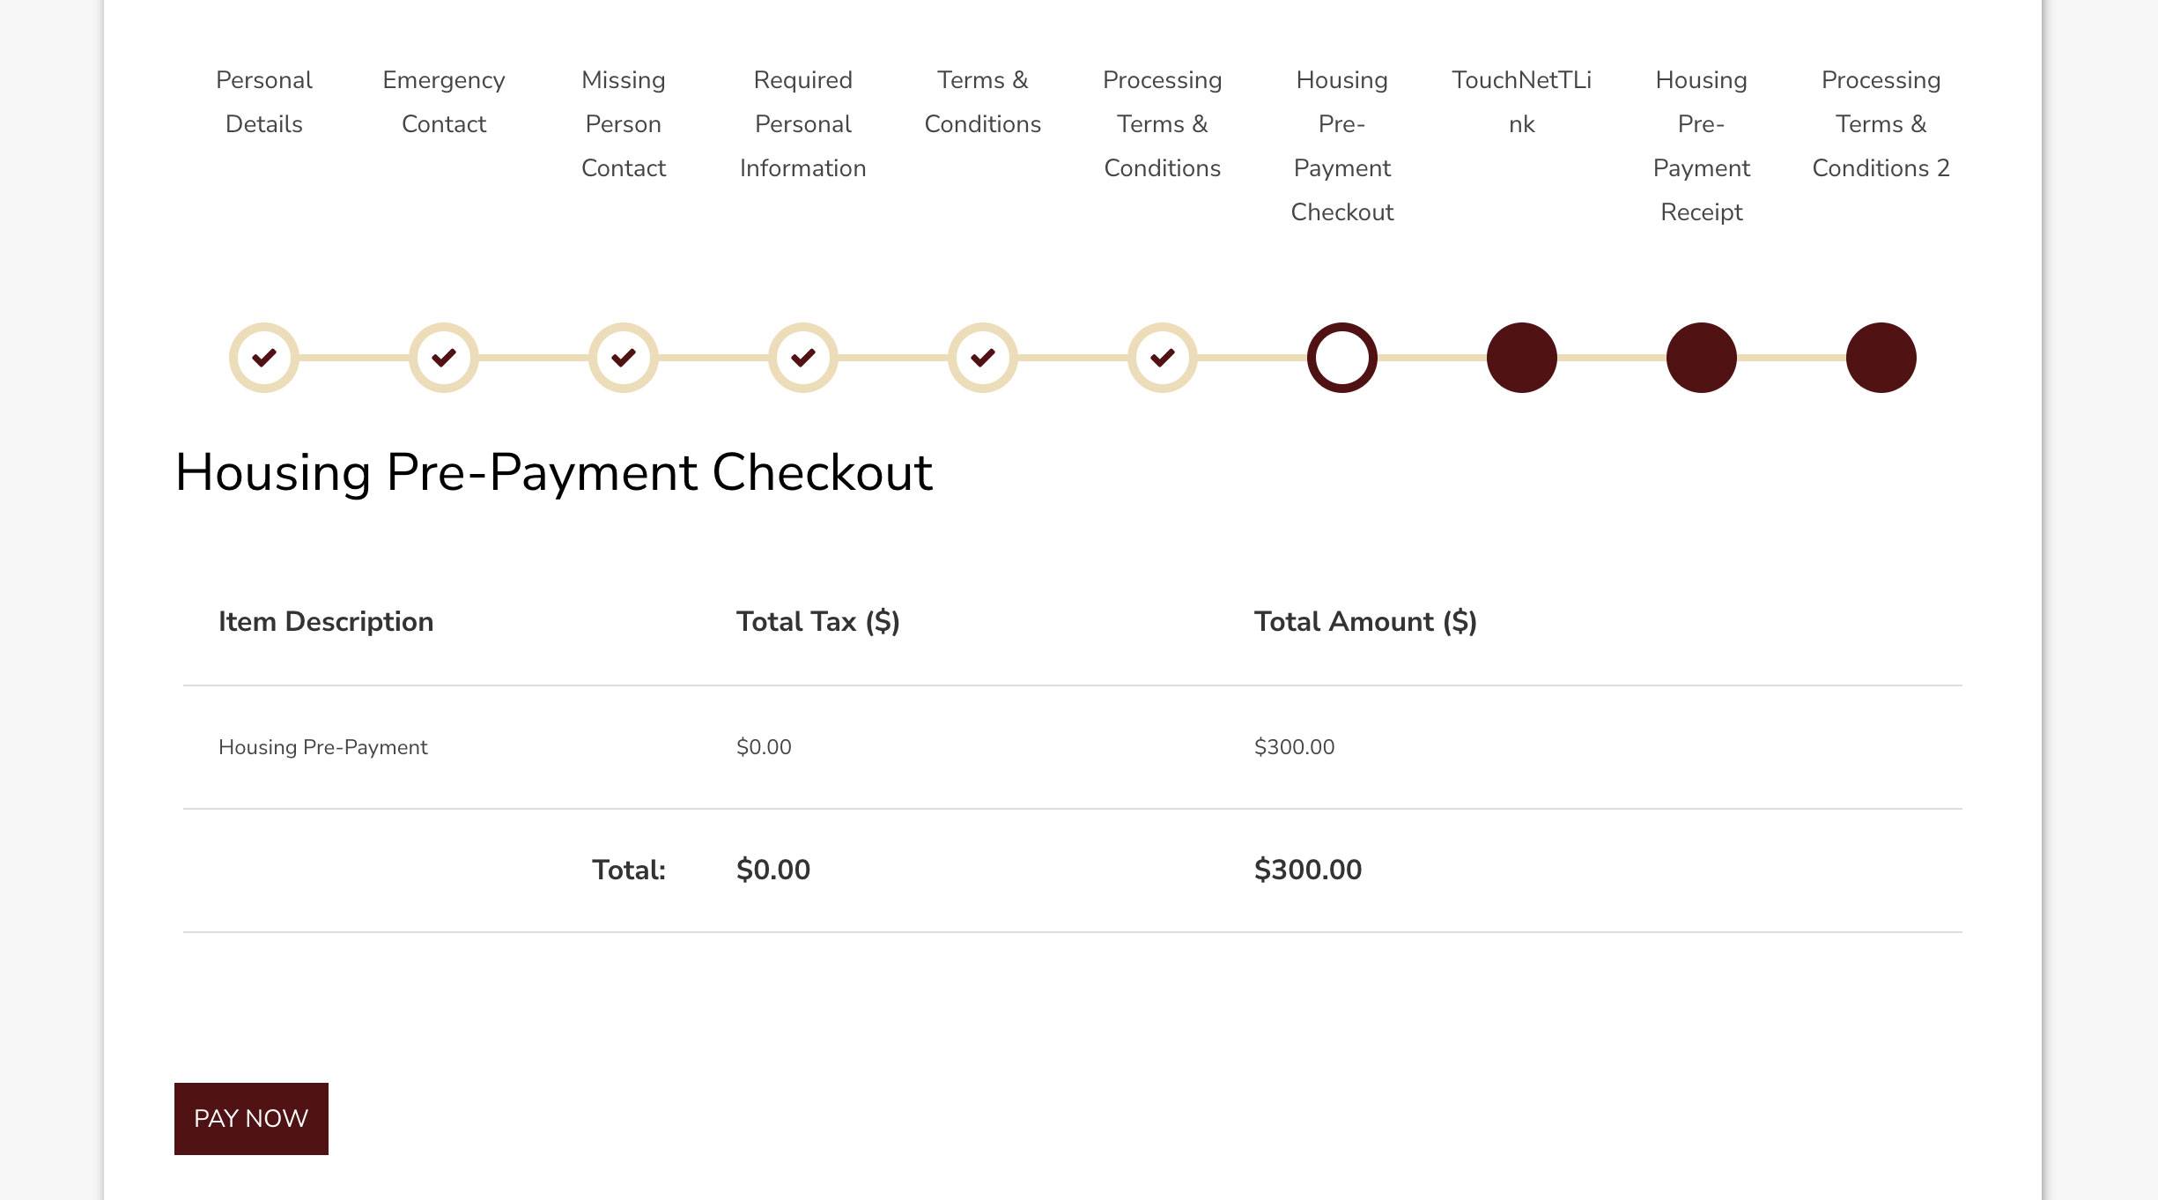The width and height of the screenshot is (2158, 1200).
Task: Select the Housing Pre-Payment Receipt step circle
Action: click(1702, 358)
